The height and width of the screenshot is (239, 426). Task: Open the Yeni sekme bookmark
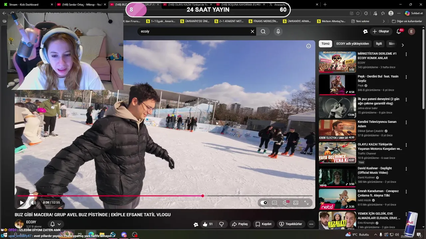coord(360,21)
